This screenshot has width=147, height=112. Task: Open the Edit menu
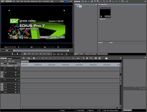click(18, 2)
